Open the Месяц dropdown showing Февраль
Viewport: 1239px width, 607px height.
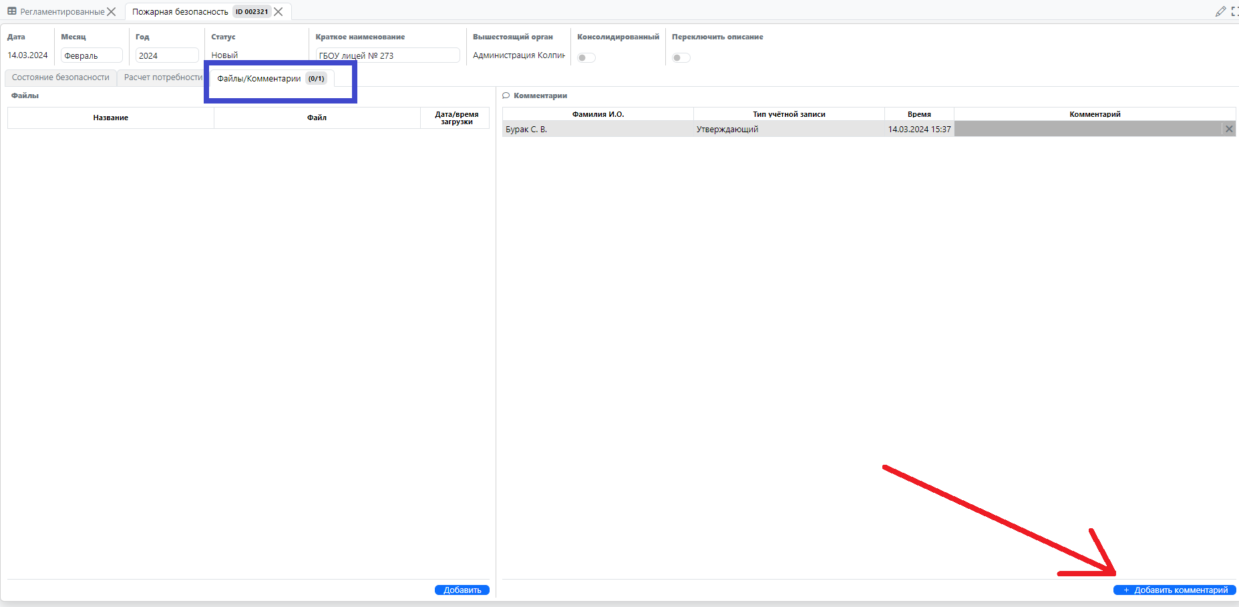click(92, 55)
